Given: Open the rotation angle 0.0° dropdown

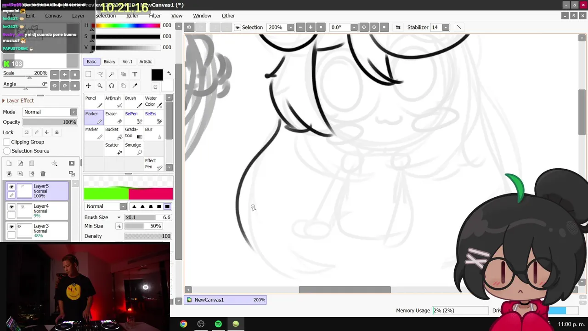Looking at the screenshot, I should (x=354, y=28).
